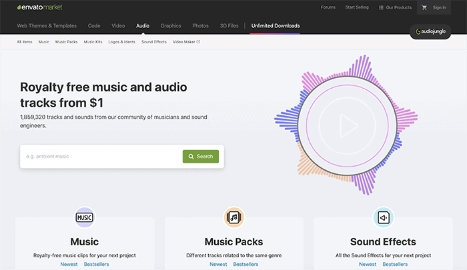Open the Video Maker external link

coord(186,41)
